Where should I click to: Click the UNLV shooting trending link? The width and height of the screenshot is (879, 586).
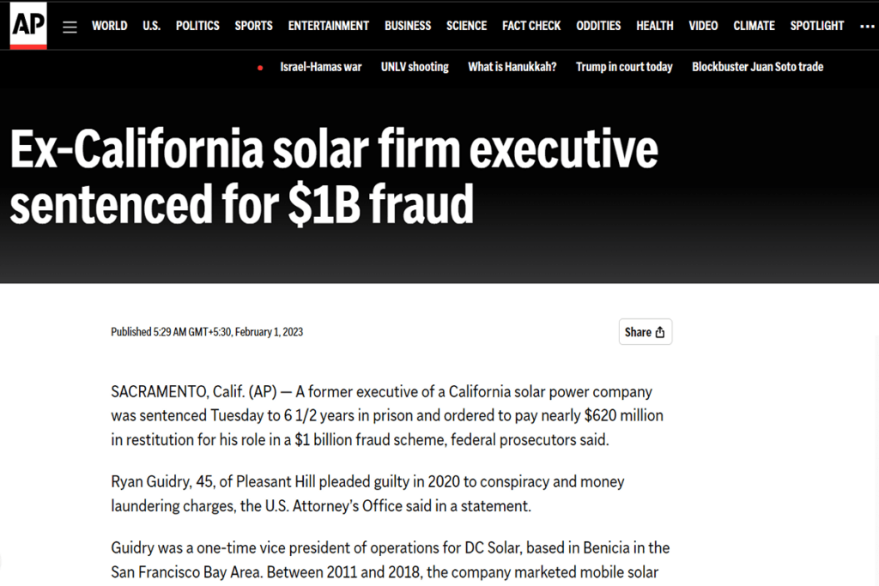pyautogui.click(x=415, y=67)
